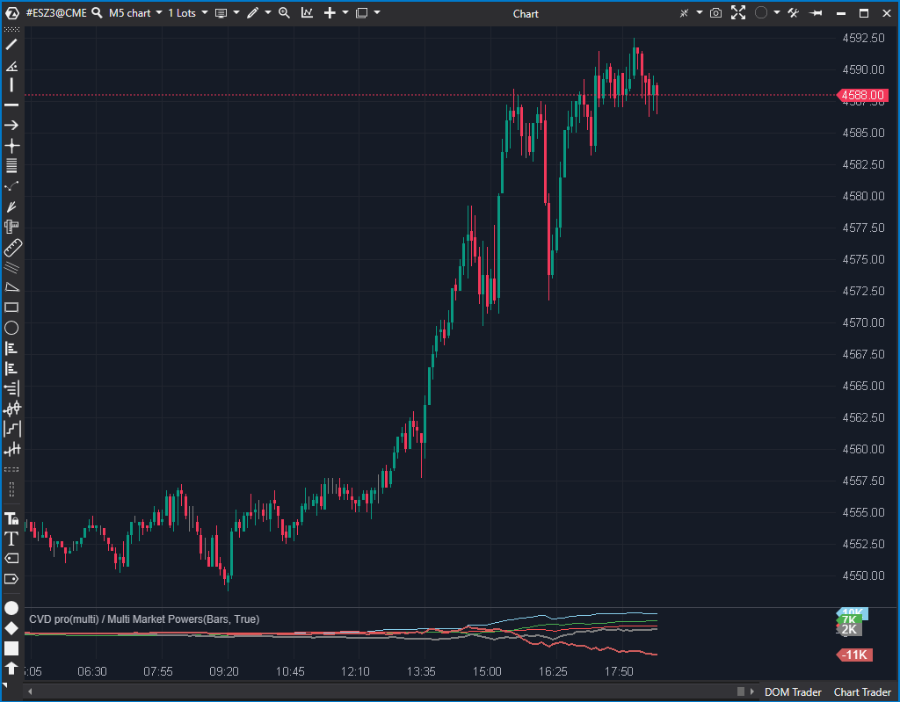
Task: Click the window layout icon
Action: pos(361,12)
